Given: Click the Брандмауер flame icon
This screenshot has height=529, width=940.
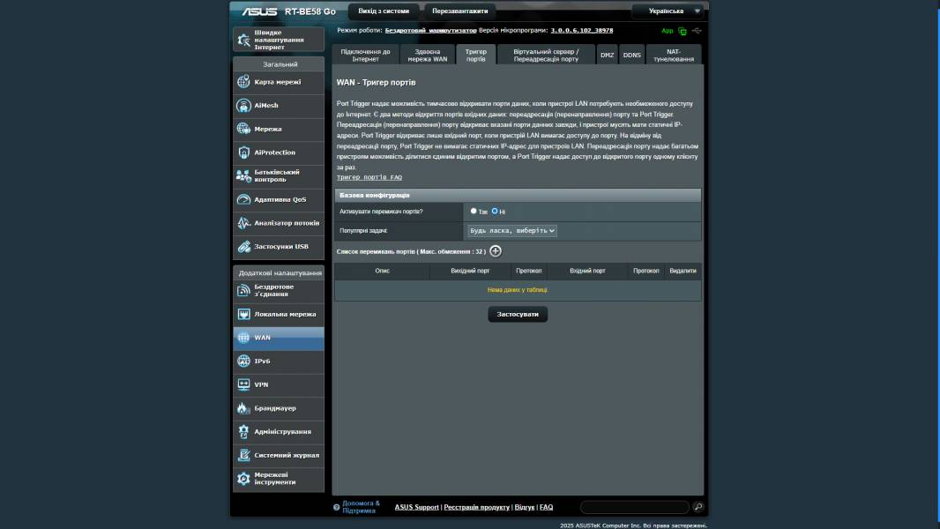Looking at the screenshot, I should coord(244,408).
